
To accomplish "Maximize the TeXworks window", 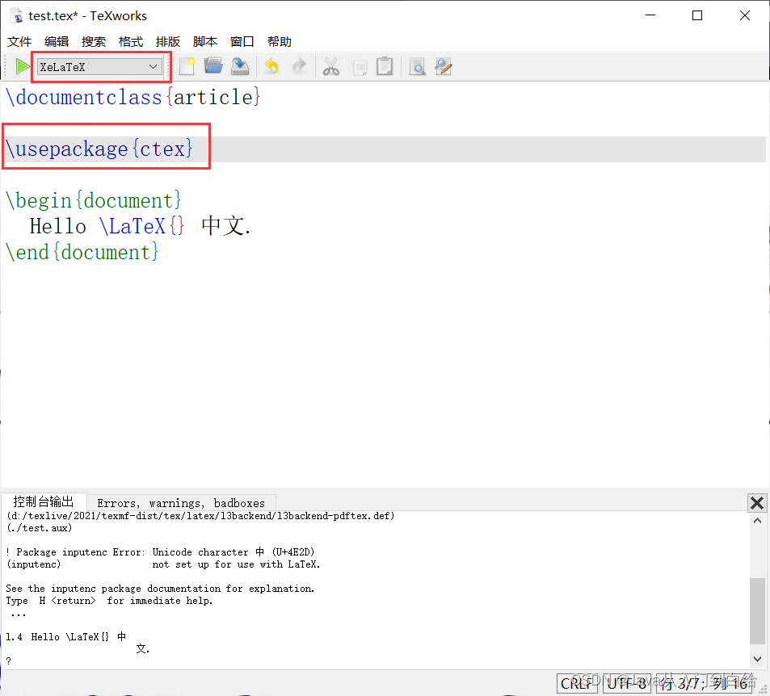I will click(x=696, y=15).
